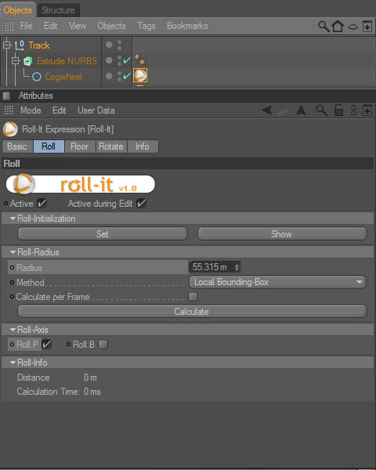Viewport: 376px width, 470px height.
Task: Click the home icon in Objects toolbar
Action: [338, 26]
